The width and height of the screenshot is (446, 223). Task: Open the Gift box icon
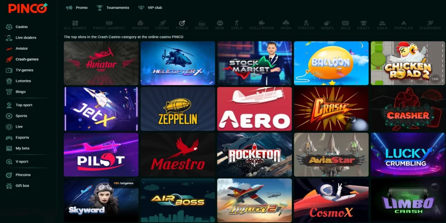(x=9, y=186)
